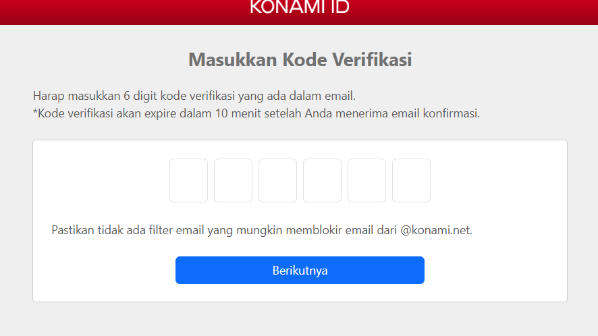Click the 'Pastikan tidak ada filter email' note
This screenshot has width=598, height=336.
[x=262, y=230]
